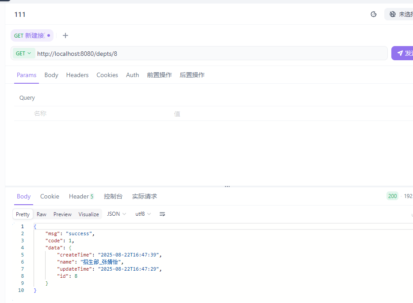Switch response view to Visualize
This screenshot has width=413, height=303.
pos(88,214)
